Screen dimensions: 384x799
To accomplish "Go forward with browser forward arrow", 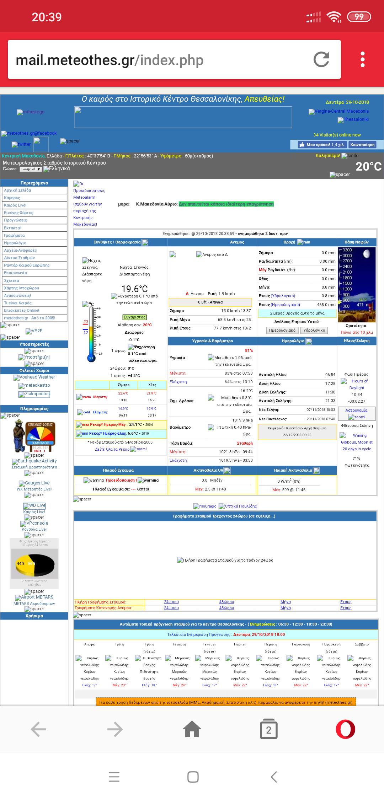I will [115, 729].
